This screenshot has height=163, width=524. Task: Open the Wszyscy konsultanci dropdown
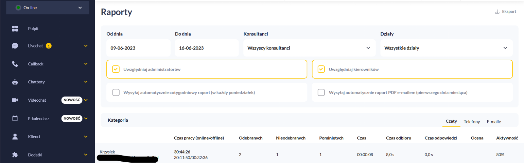tap(309, 48)
